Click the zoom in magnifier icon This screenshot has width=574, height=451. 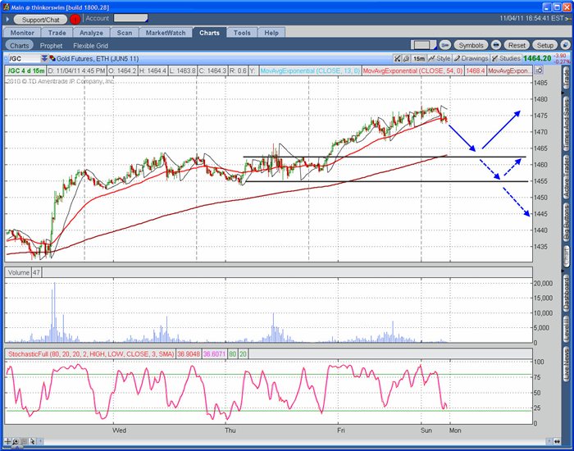[16, 441]
